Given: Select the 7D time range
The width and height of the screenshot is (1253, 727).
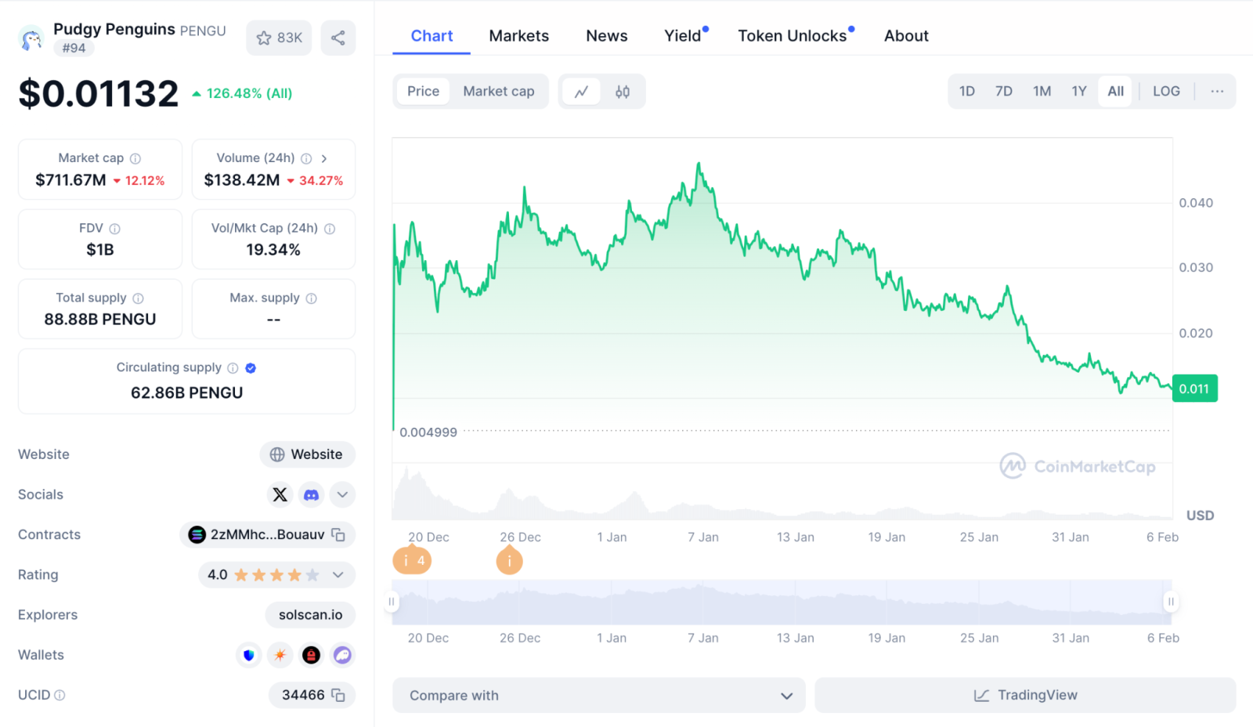Looking at the screenshot, I should (x=1003, y=92).
